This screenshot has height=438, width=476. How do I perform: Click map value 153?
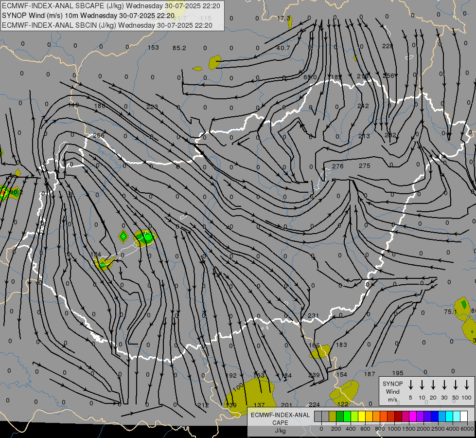pyautogui.click(x=153, y=47)
